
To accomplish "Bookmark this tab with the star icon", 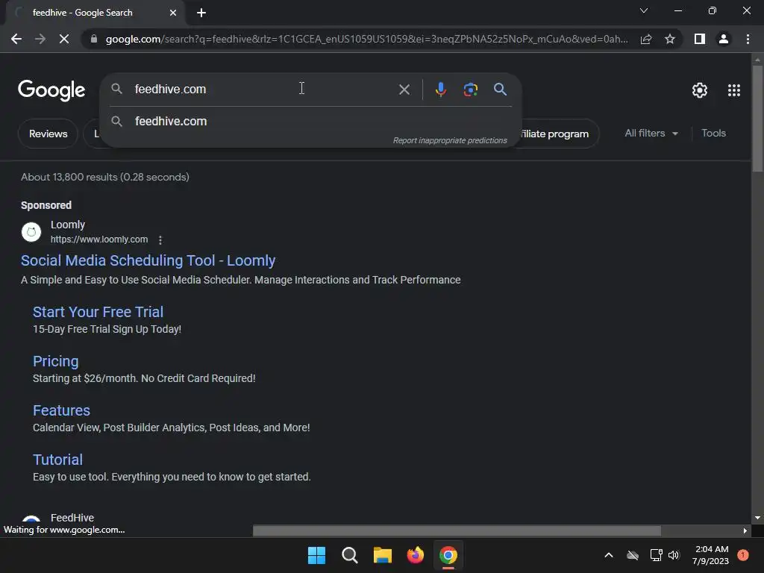I will (x=670, y=39).
